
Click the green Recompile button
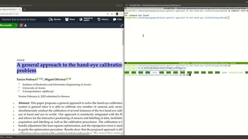tap(7, 25)
